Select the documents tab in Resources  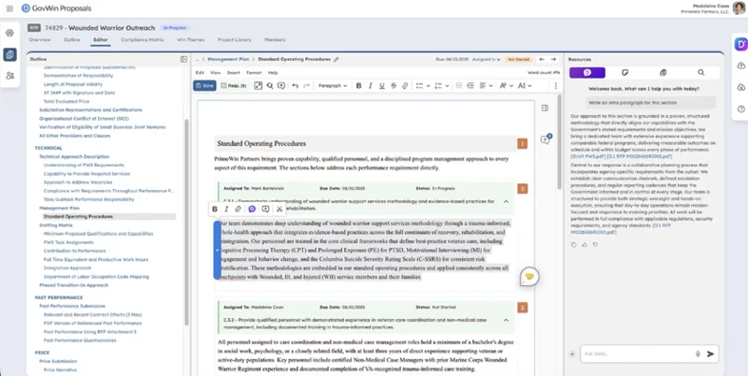click(x=663, y=73)
